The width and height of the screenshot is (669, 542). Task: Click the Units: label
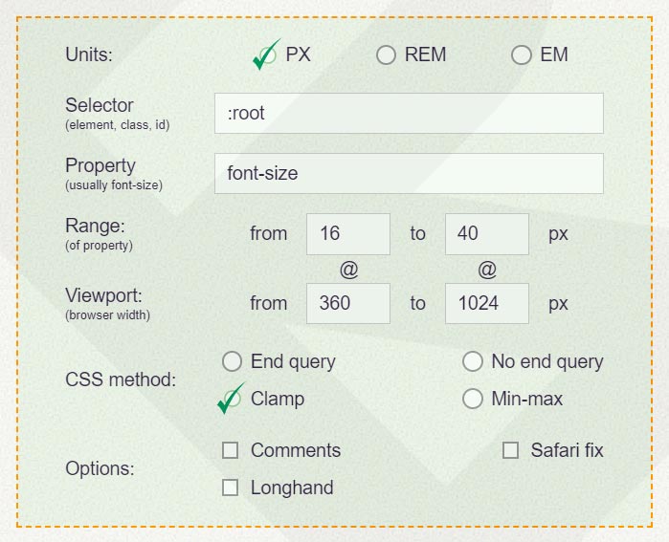89,55
